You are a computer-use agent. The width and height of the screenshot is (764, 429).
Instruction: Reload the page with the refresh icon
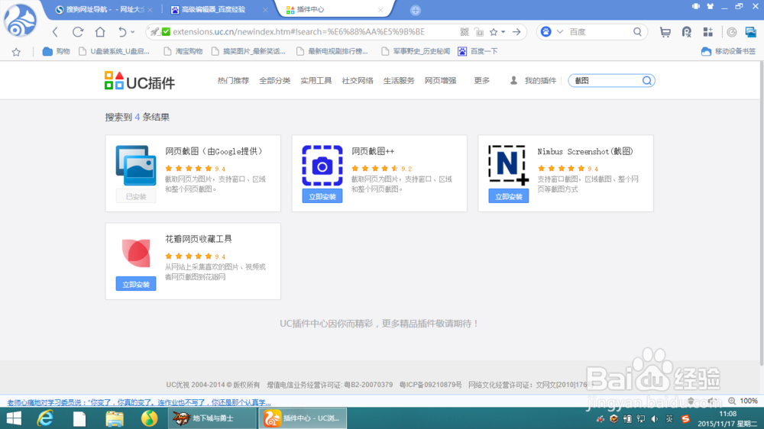77,32
